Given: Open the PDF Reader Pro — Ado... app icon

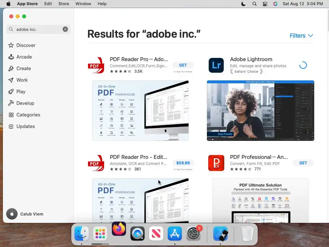Looking at the screenshot, I should [96, 65].
